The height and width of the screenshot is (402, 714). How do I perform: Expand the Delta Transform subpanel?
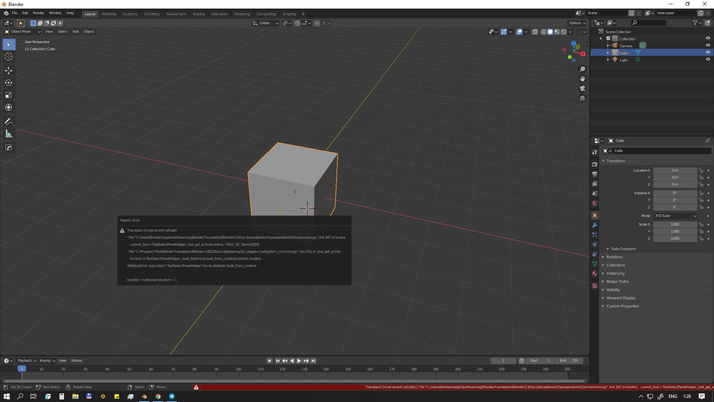tap(623, 249)
